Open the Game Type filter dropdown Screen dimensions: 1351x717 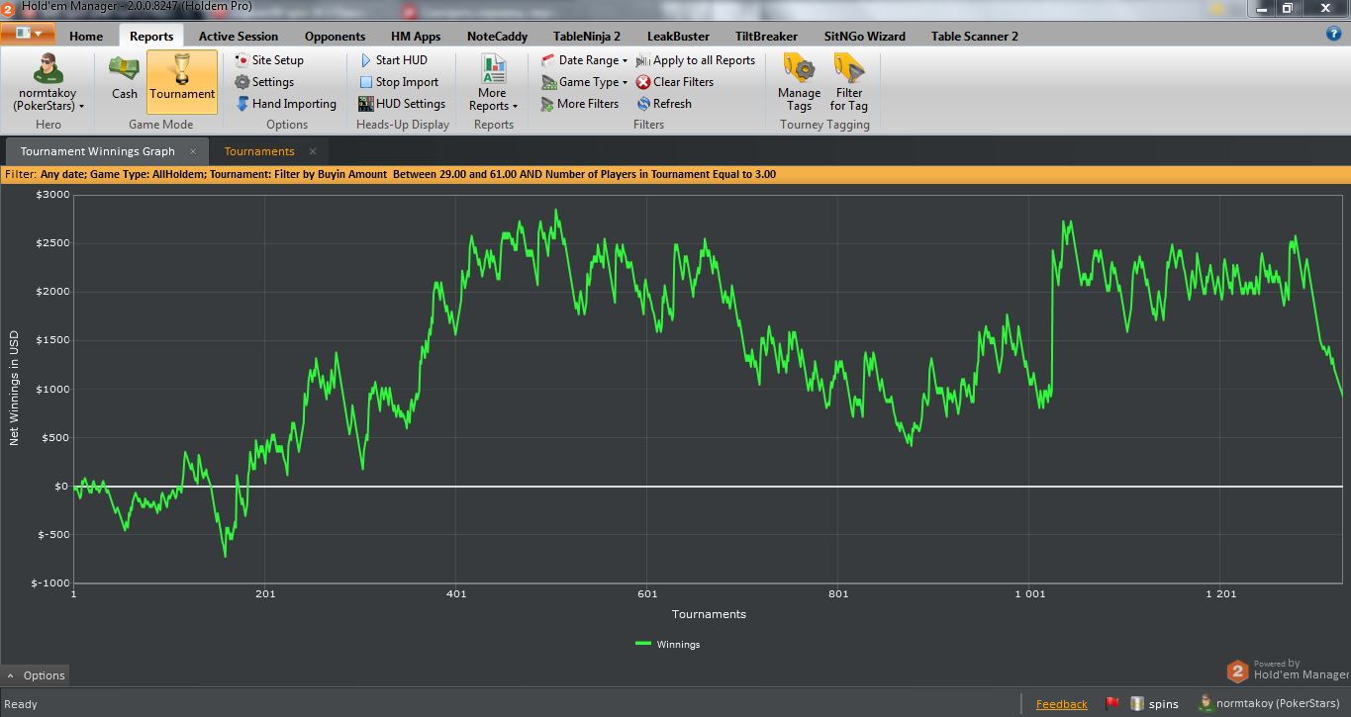pyautogui.click(x=585, y=82)
